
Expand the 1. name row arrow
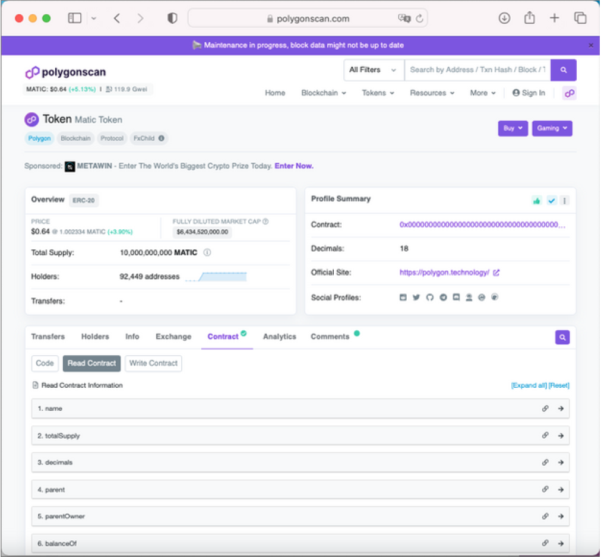point(561,409)
